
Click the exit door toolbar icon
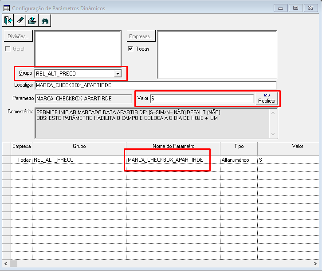point(8,20)
